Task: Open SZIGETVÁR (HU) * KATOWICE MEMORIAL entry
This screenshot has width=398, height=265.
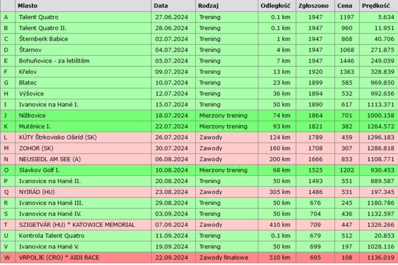Action: [77, 225]
